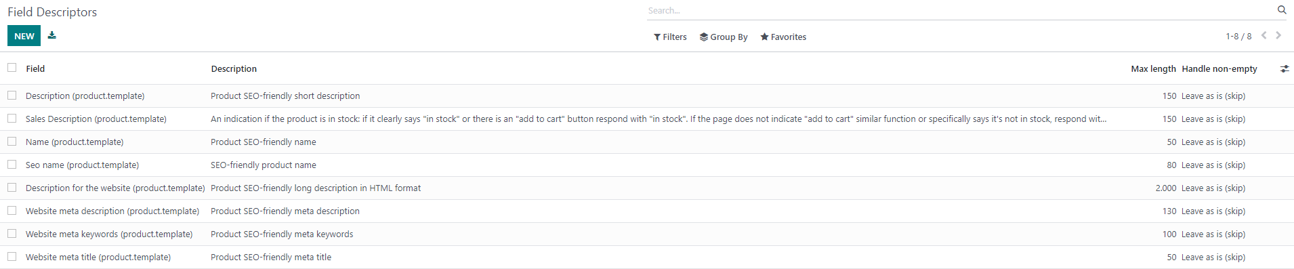The image size is (1294, 269).
Task: Create a record with NEW button
Action: click(24, 36)
